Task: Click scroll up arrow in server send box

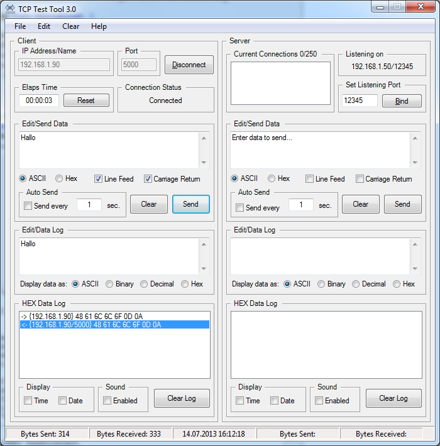Action: [415, 138]
